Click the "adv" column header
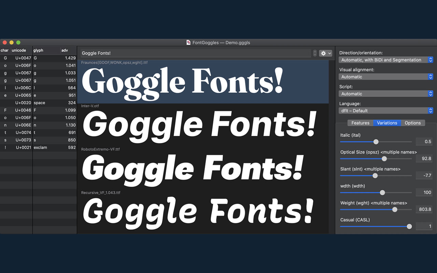437x273 pixels. click(x=69, y=51)
